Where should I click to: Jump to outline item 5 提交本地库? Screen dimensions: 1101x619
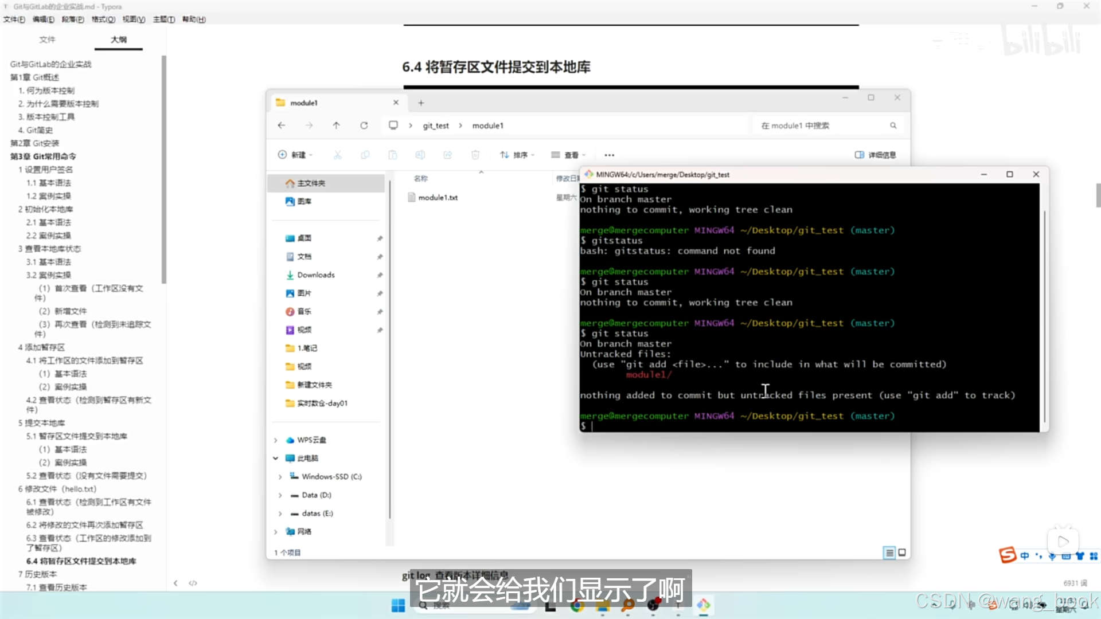pos(41,423)
